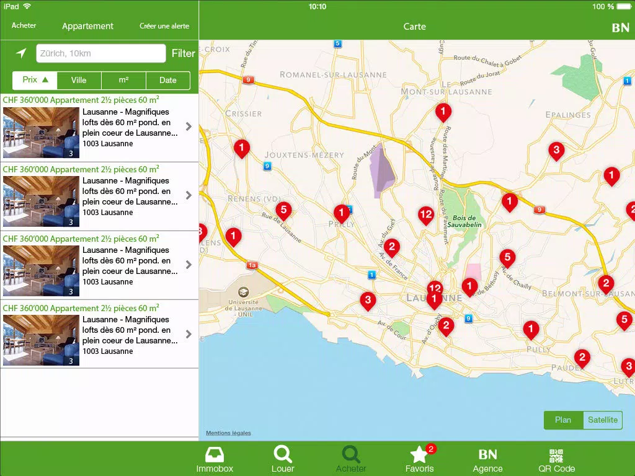The image size is (635, 476).
Task: Switch map to Satellite view
Action: [603, 420]
